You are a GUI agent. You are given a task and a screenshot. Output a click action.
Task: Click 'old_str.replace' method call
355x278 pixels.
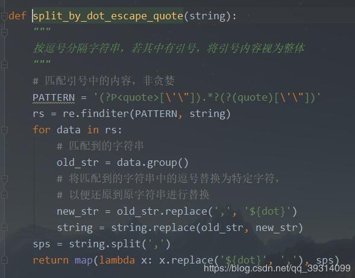pos(162,212)
